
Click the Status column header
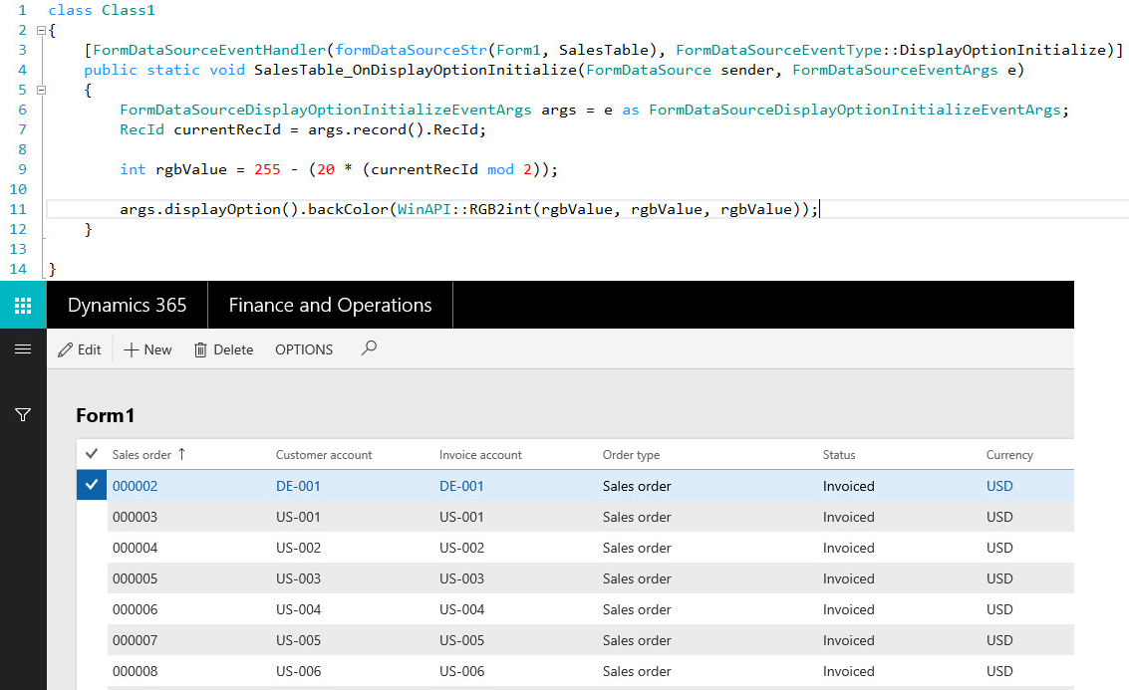839,455
